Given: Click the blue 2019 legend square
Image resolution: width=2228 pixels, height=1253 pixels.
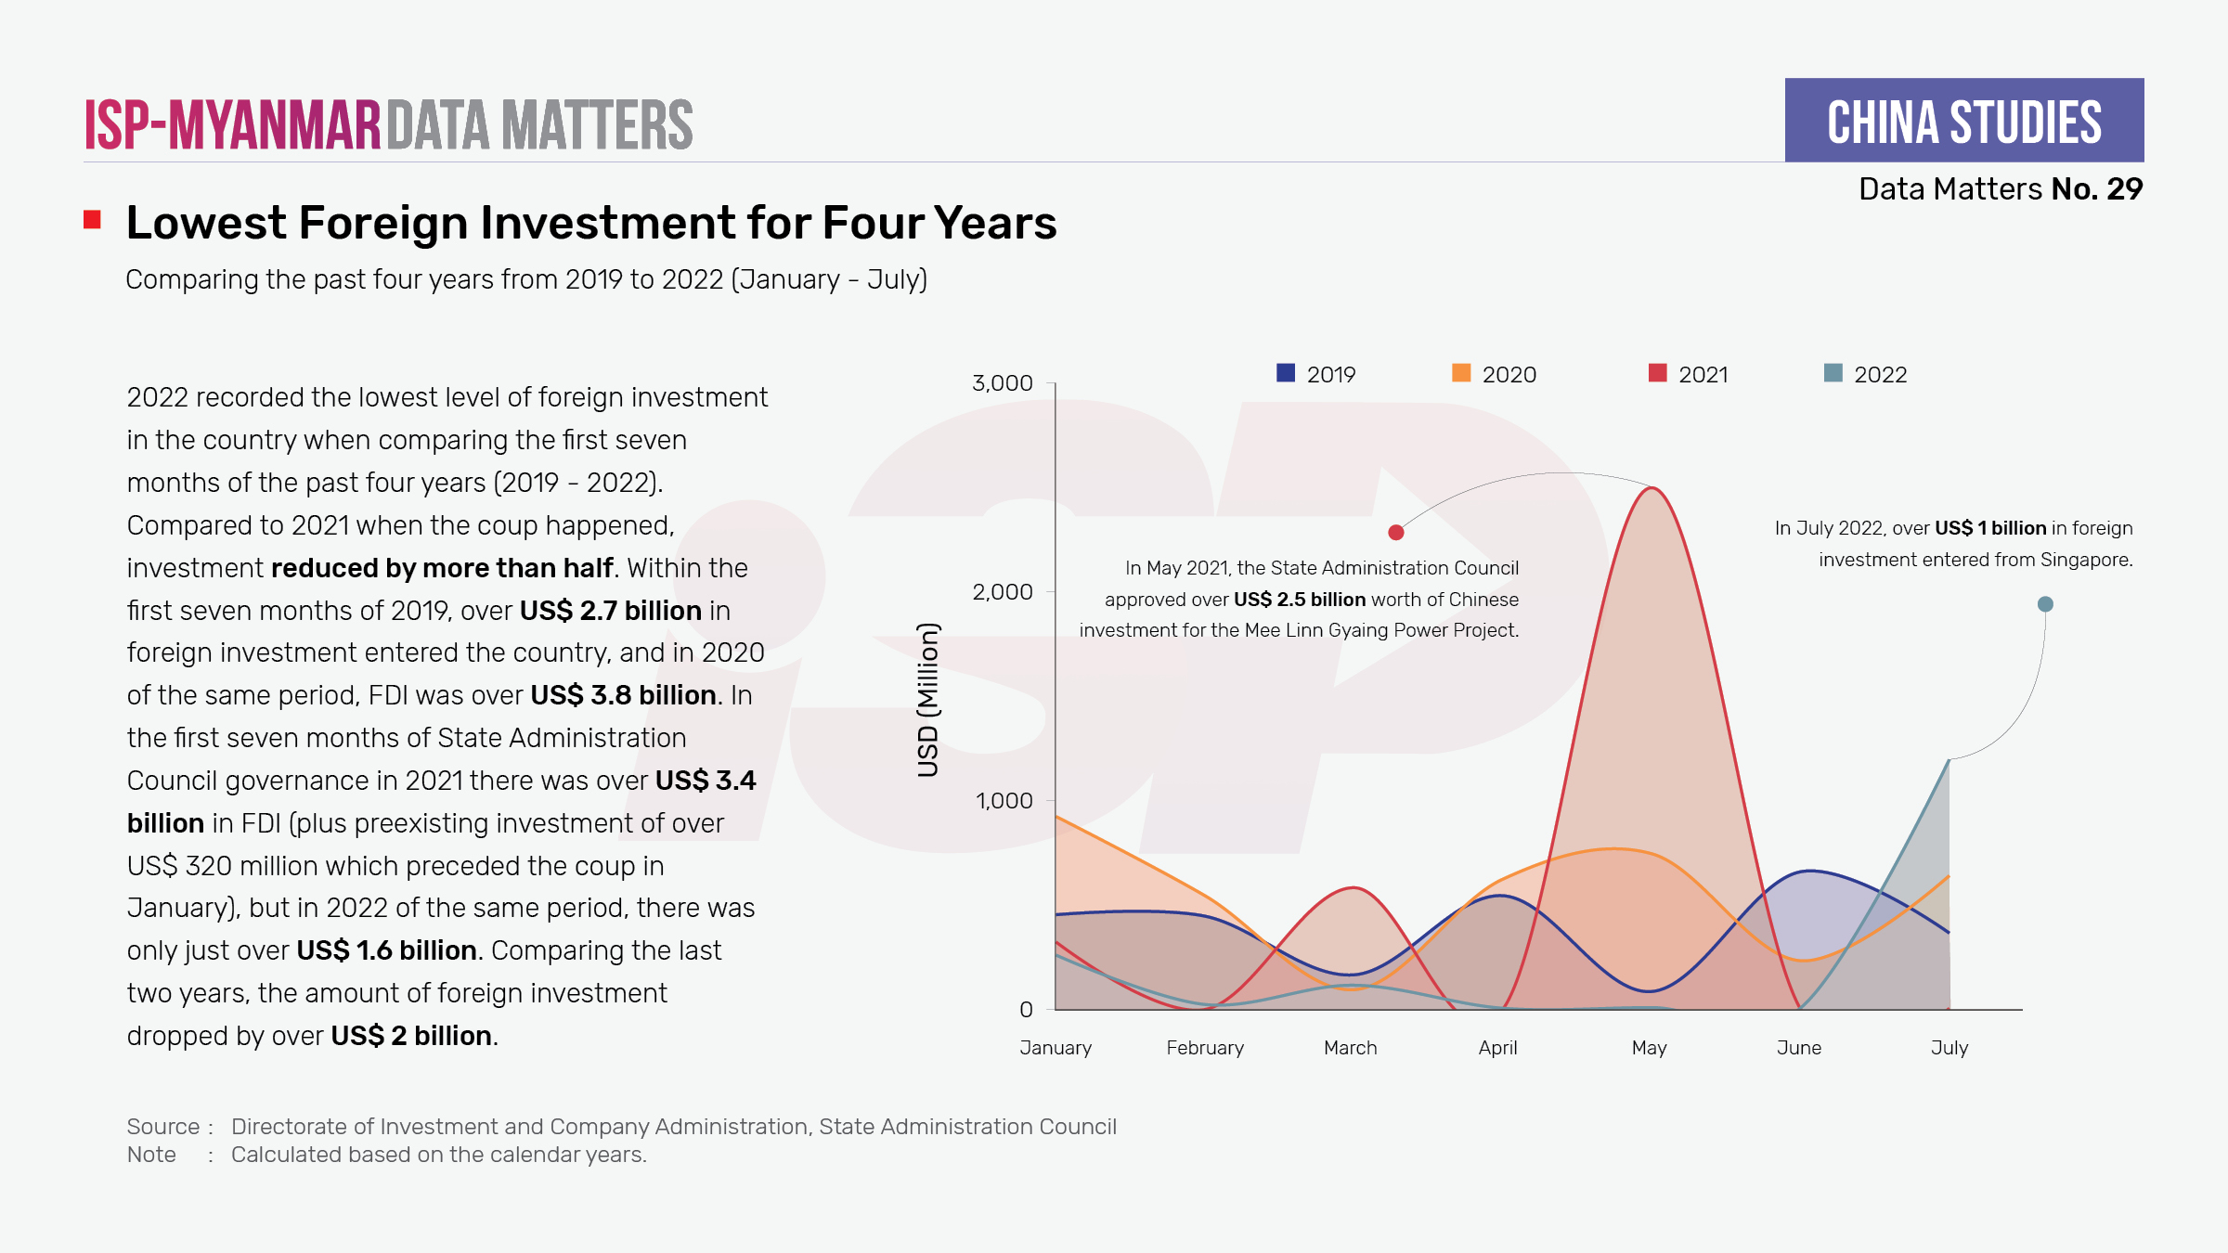Looking at the screenshot, I should tap(1286, 373).
